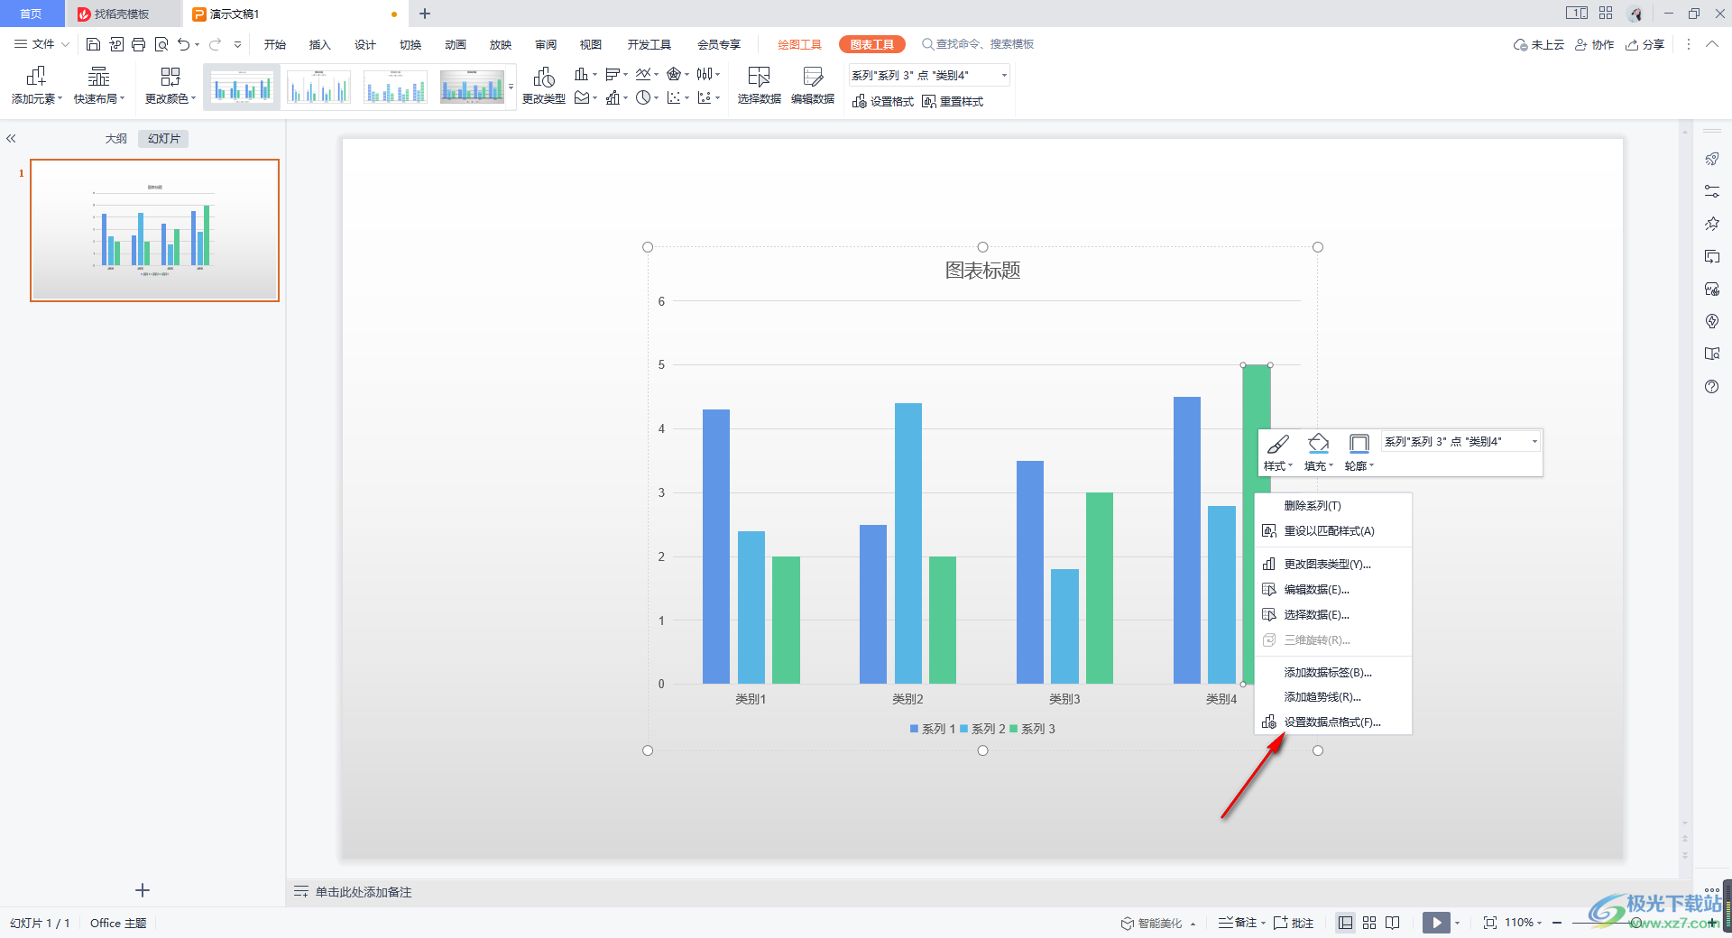The width and height of the screenshot is (1732, 938).
Task: Click the Save icon in quick access toolbar
Action: click(x=93, y=44)
